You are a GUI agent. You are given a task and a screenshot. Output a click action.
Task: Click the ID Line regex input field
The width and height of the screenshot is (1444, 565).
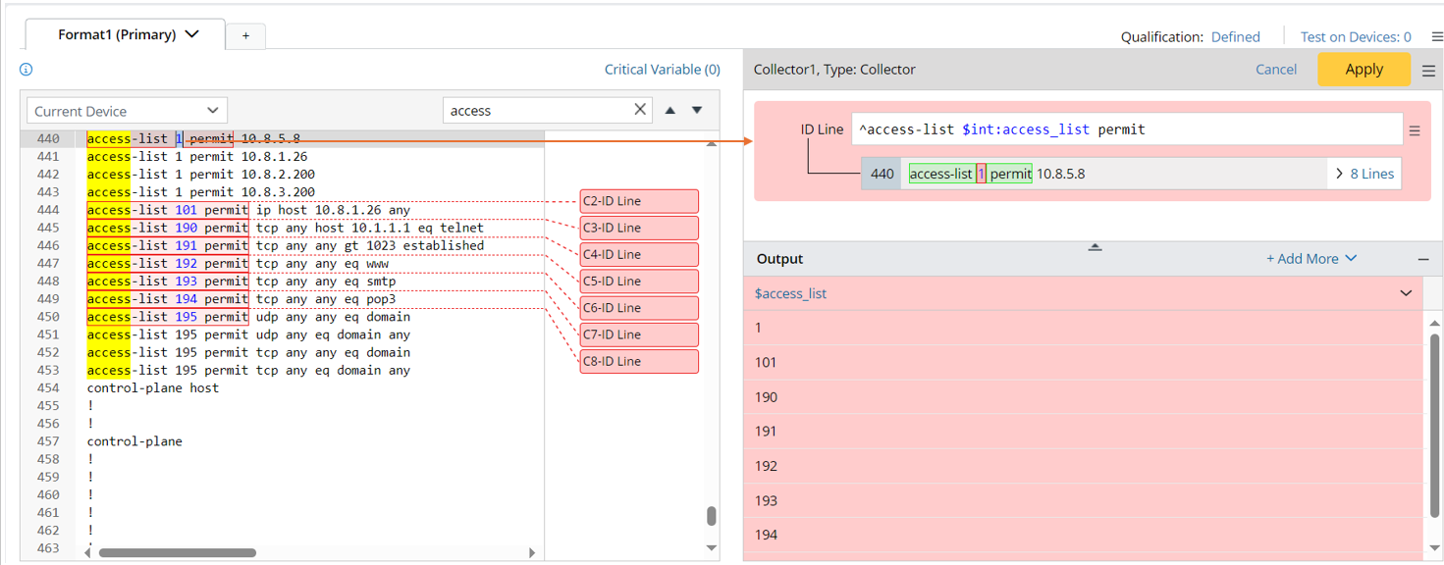pos(1126,129)
